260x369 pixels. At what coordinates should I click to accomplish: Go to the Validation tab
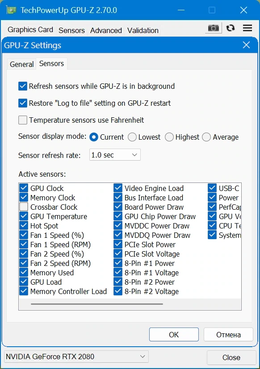[143, 30]
